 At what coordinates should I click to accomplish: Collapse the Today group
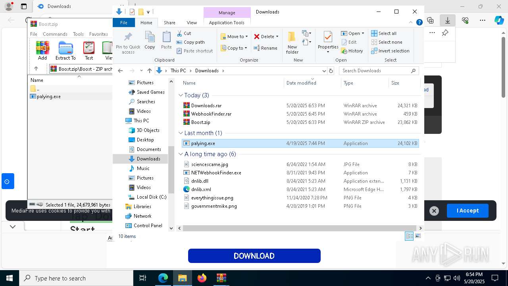(181, 95)
